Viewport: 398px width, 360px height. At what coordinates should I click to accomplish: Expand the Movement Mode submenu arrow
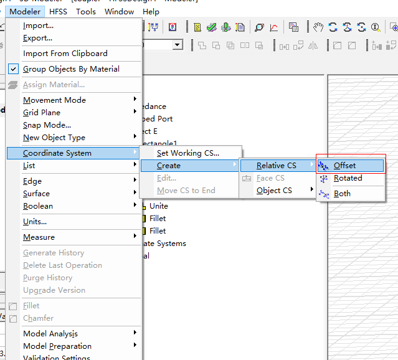[135, 99]
